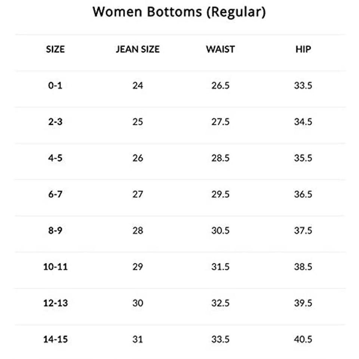The width and height of the screenshot is (359, 359).
Task: Select the 14-15 size row label
Action: coord(55,339)
